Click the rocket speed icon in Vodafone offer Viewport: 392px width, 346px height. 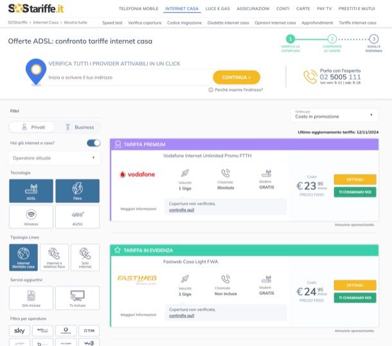click(185, 173)
